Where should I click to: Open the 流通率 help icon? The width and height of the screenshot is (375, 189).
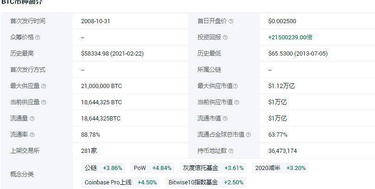click(32, 135)
